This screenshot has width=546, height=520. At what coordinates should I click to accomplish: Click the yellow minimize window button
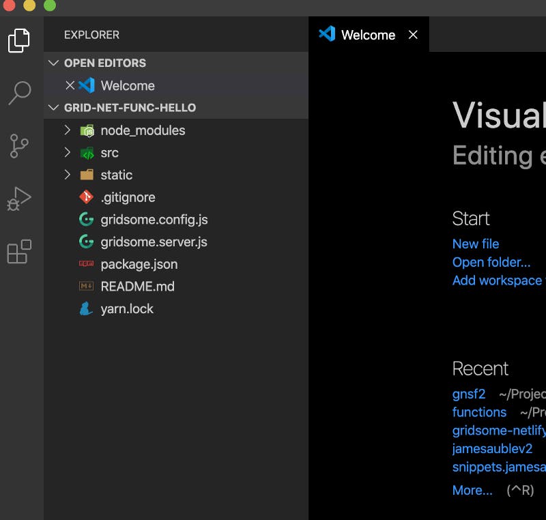(29, 5)
